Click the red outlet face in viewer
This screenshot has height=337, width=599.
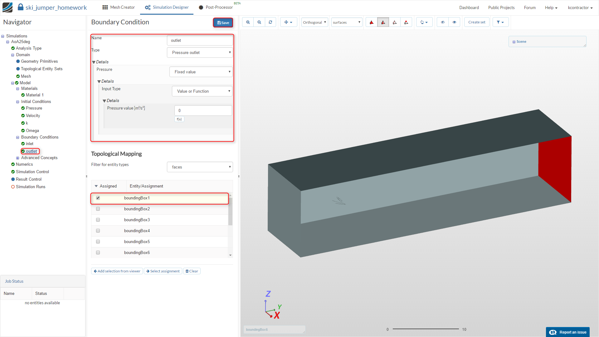pyautogui.click(x=557, y=168)
